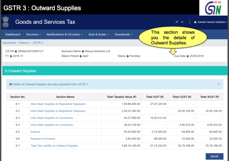The width and height of the screenshot is (229, 161).
Task: Dismiss the auto-populated info banner
Action: pos(219,84)
